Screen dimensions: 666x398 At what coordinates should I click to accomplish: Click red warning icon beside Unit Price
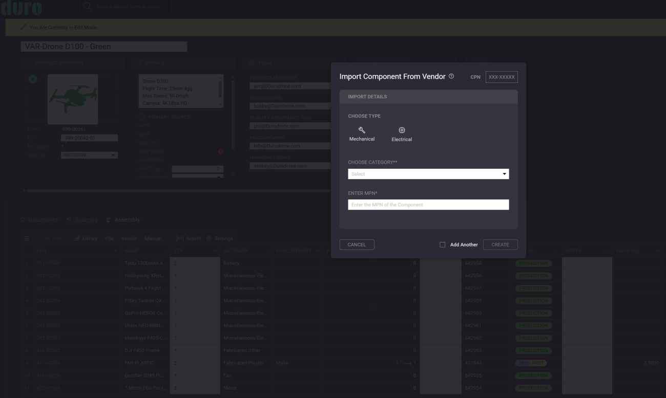[221, 151]
